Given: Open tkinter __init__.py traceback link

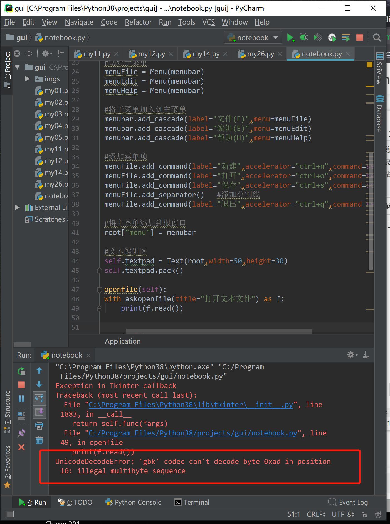Looking at the screenshot, I should point(191,405).
